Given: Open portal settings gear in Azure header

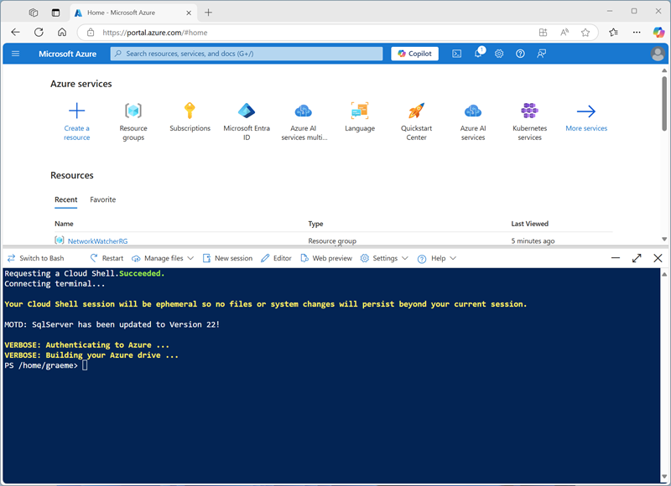Looking at the screenshot, I should pyautogui.click(x=499, y=54).
